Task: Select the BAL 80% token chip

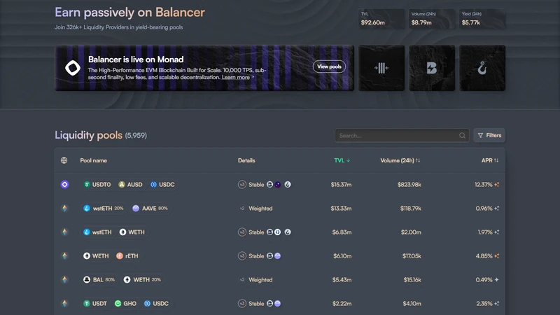Action: coord(99,279)
